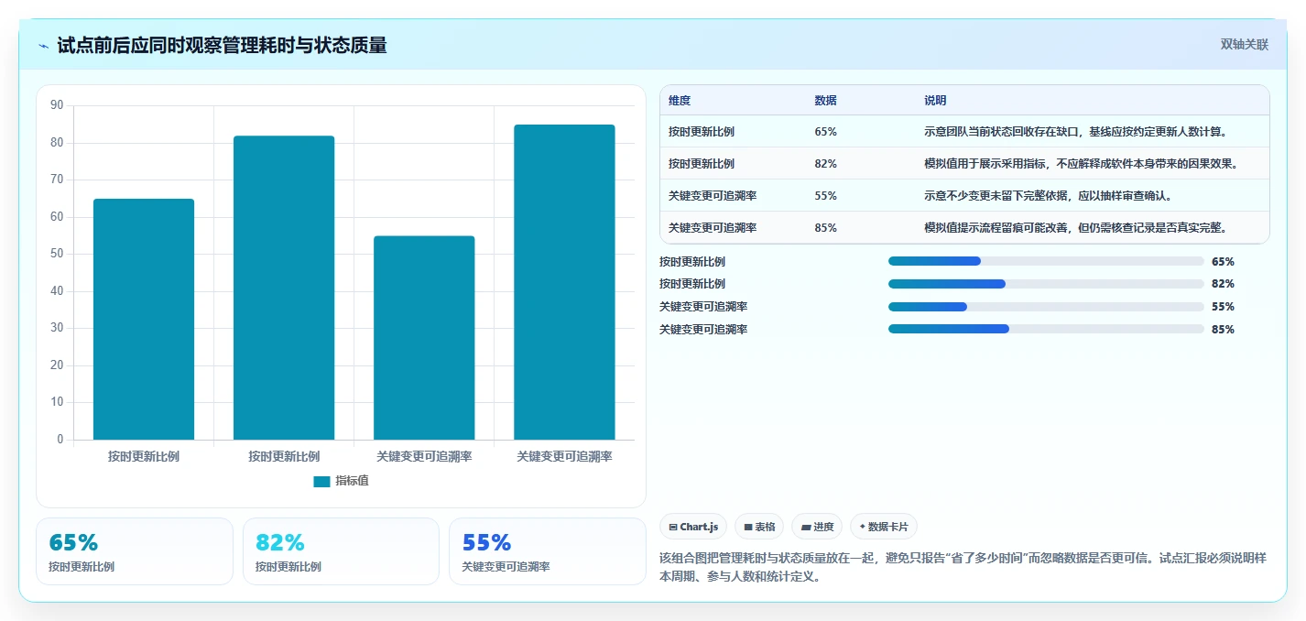Click the 维度 cell in the table's 85% row
This screenshot has height=621, width=1306.
pos(713,228)
